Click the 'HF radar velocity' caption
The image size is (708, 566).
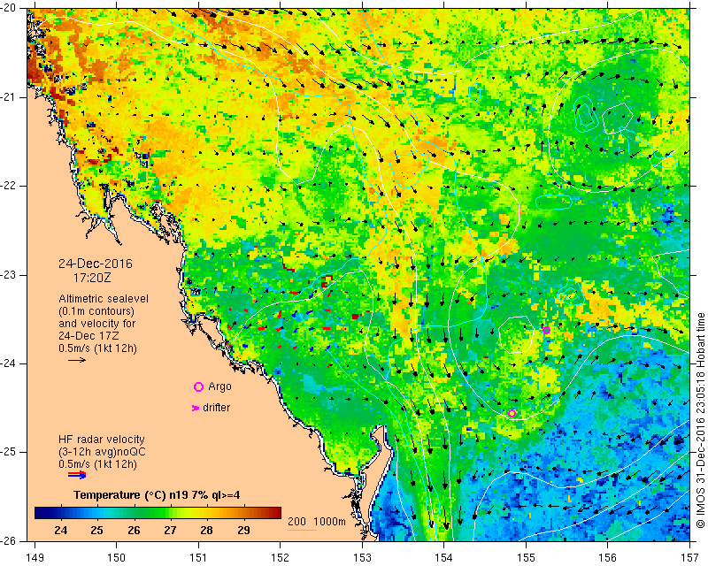(x=102, y=440)
